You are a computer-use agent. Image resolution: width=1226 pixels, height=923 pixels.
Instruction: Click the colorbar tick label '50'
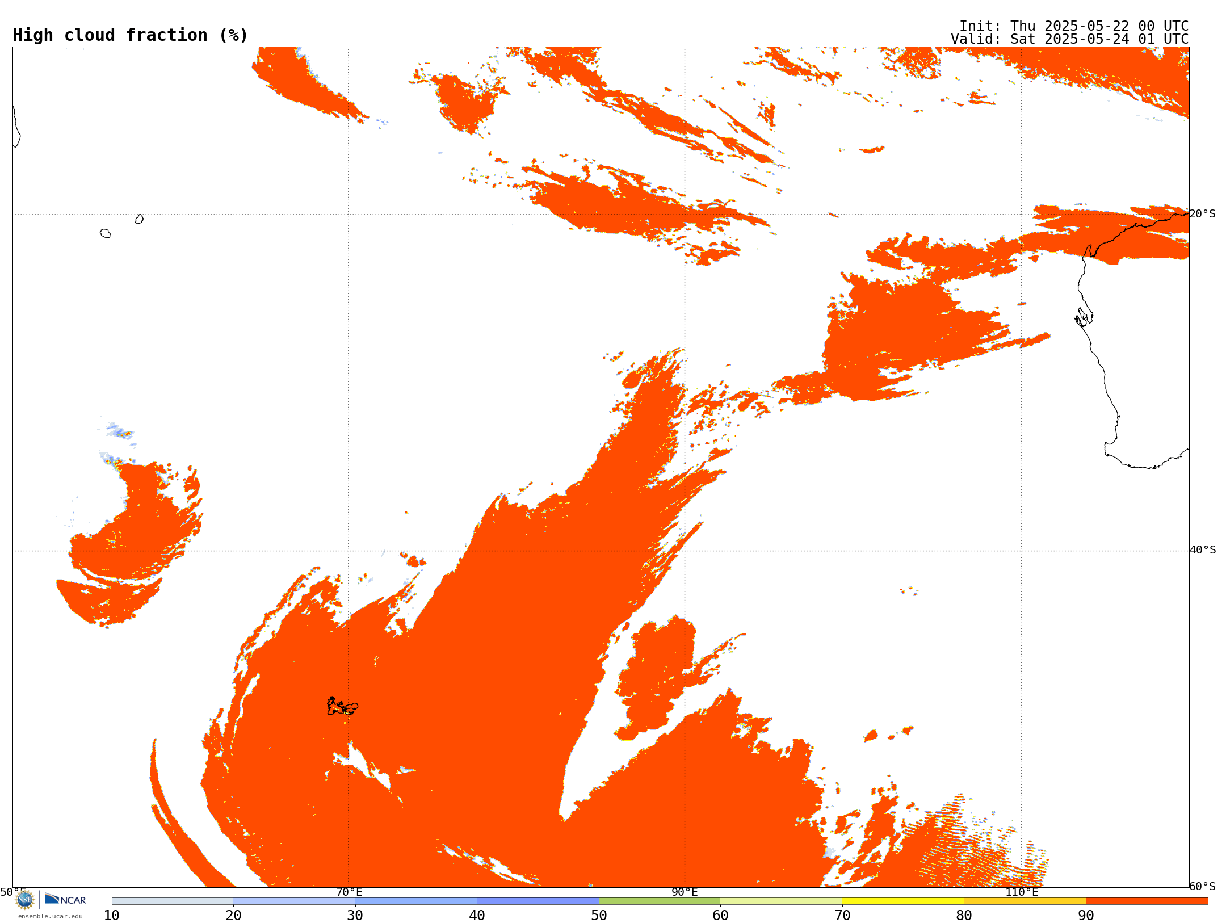[x=599, y=916]
